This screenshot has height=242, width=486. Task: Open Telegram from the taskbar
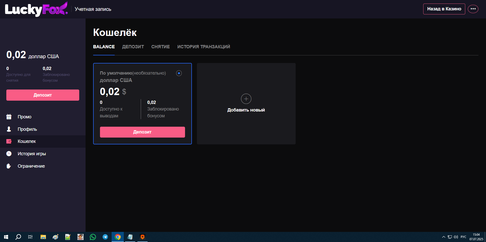[105, 237]
